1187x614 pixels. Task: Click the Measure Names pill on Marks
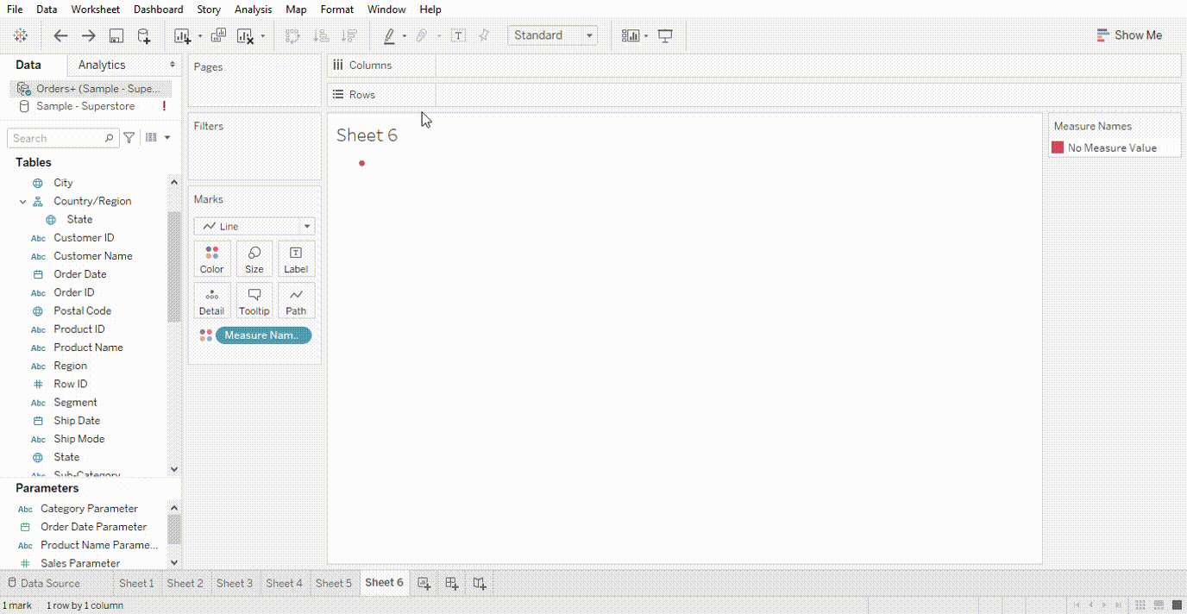coord(263,335)
